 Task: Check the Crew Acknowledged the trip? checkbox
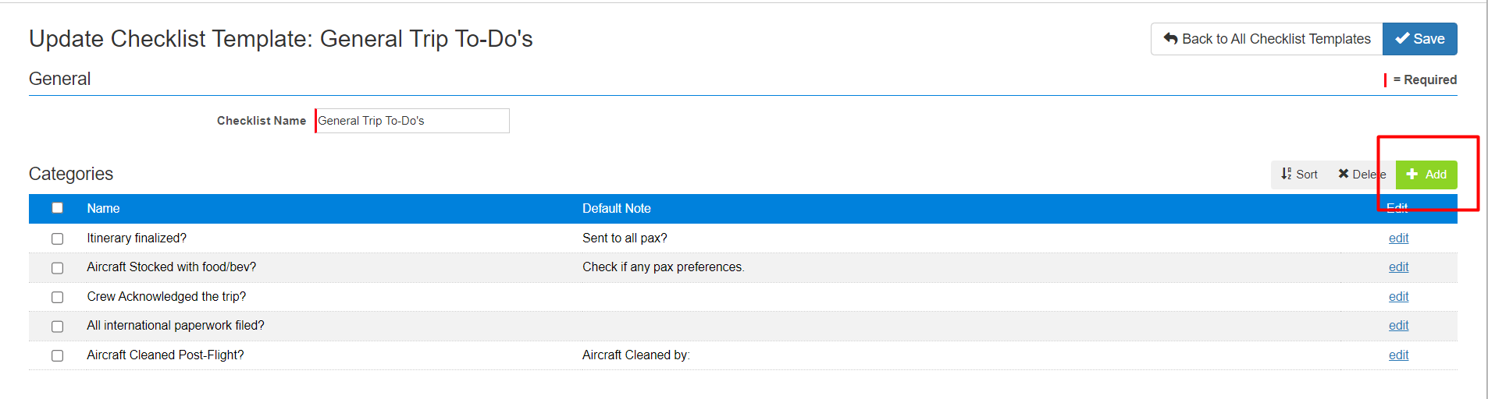point(57,297)
